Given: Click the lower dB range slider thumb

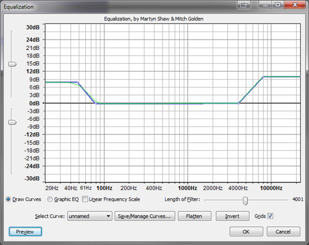Looking at the screenshot, I should point(12,122).
